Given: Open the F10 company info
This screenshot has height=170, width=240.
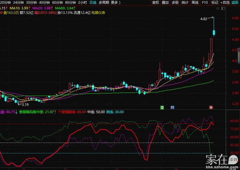Looking at the screenshot, I should click(205, 2).
